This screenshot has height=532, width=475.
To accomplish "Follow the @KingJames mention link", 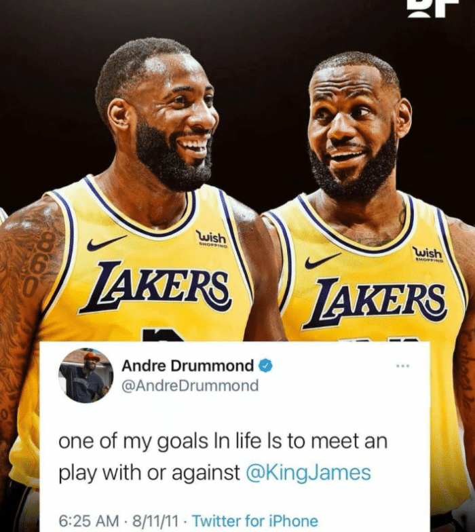I will [308, 473].
